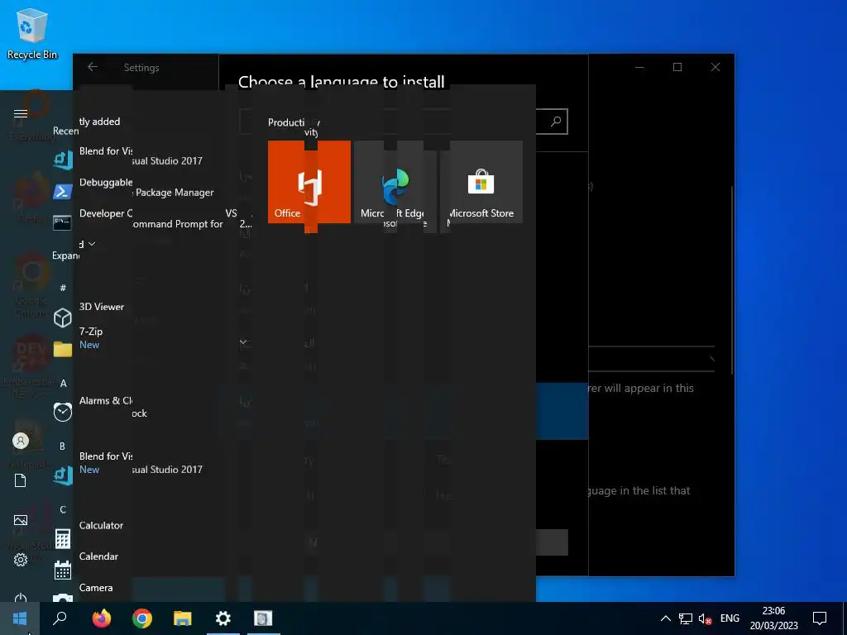The width and height of the screenshot is (847, 635).
Task: Click the Windows Start button
Action: [x=20, y=618]
